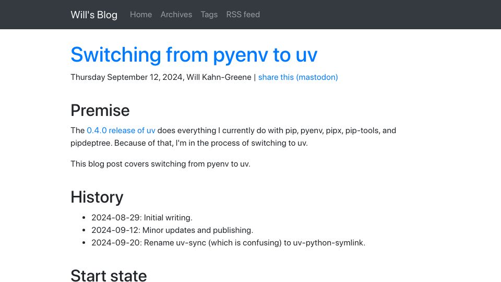Click the 'Switching from pyenv to uv' title link
This screenshot has height=282, width=501.
coord(194,55)
